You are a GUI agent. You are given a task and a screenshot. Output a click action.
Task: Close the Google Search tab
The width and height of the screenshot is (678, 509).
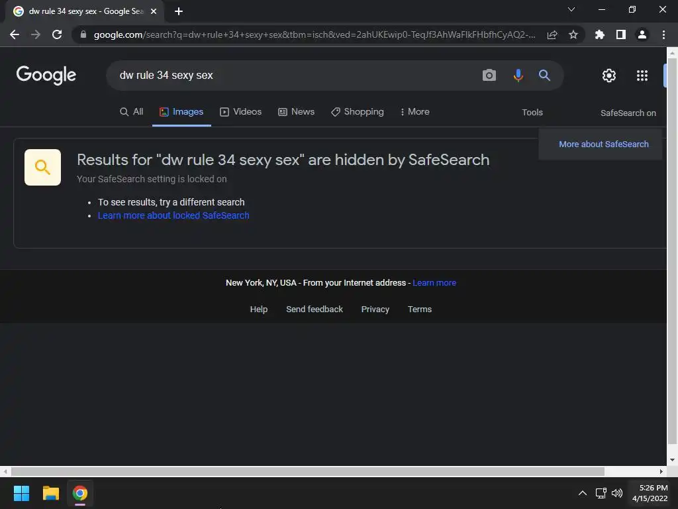pos(154,11)
